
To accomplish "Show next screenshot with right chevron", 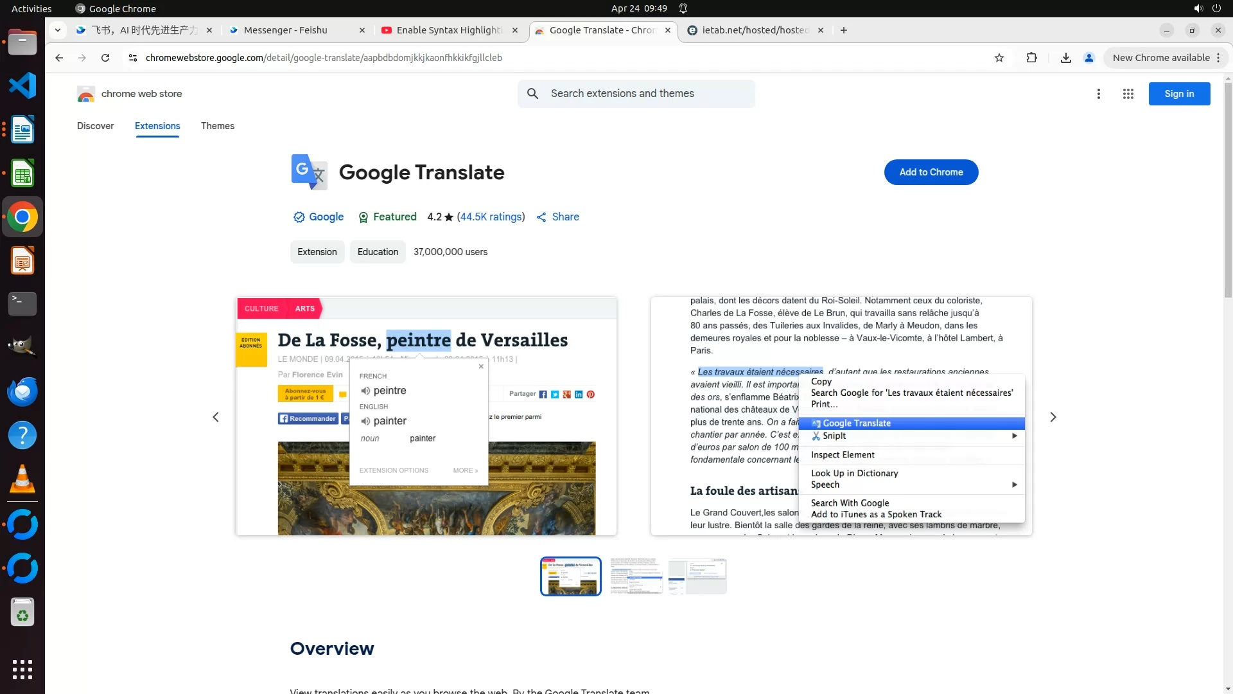I will click(x=1053, y=417).
